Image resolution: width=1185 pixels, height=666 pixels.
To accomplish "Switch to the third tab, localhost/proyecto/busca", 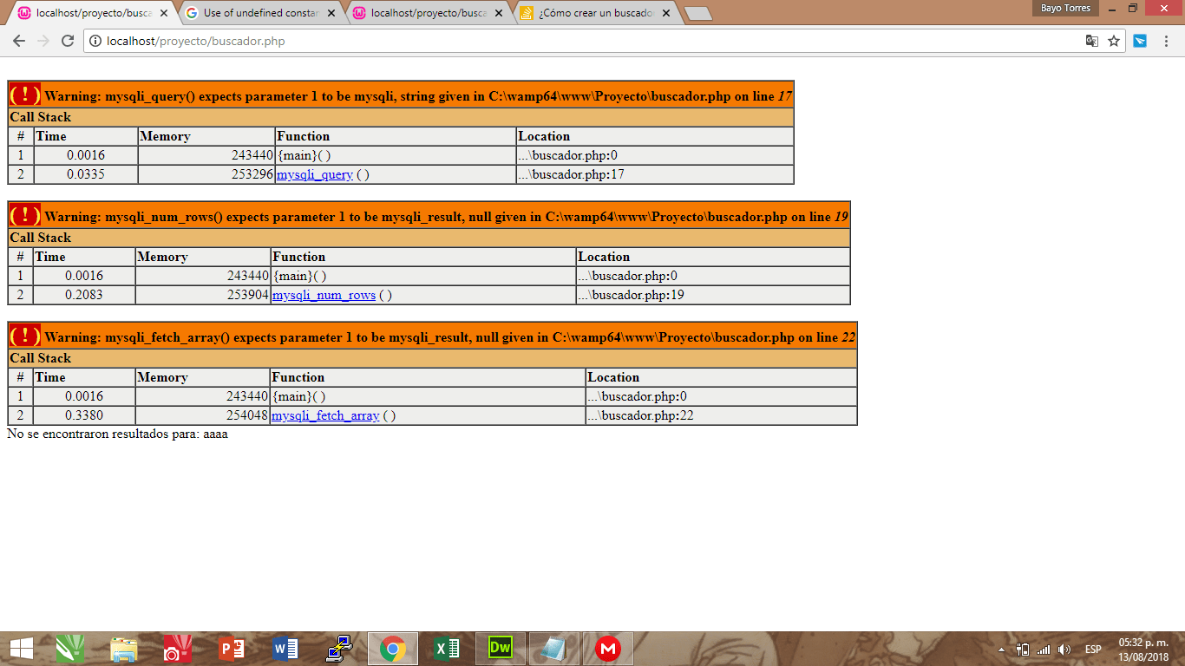I will pyautogui.click(x=428, y=13).
